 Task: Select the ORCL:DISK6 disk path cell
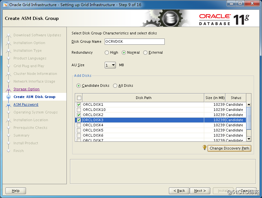click(143, 135)
